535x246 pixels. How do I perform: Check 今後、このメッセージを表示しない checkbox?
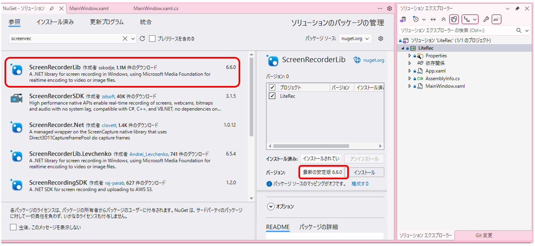coord(14,227)
